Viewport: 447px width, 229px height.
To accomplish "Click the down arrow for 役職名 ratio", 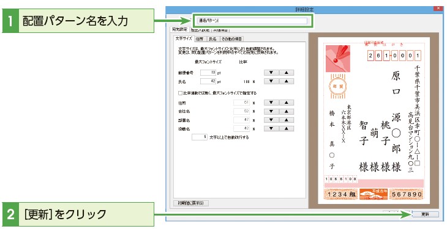I will pos(271,129).
